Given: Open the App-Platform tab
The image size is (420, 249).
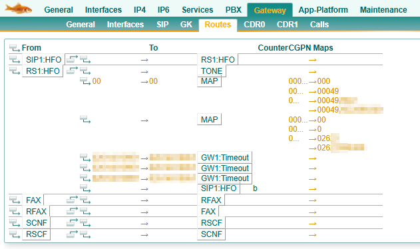Looking at the screenshot, I should click(323, 10).
